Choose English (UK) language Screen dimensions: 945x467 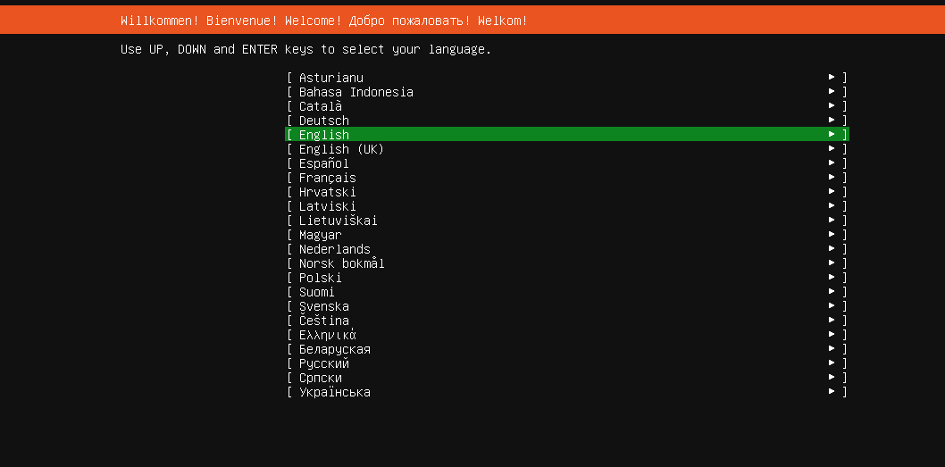tap(566, 149)
